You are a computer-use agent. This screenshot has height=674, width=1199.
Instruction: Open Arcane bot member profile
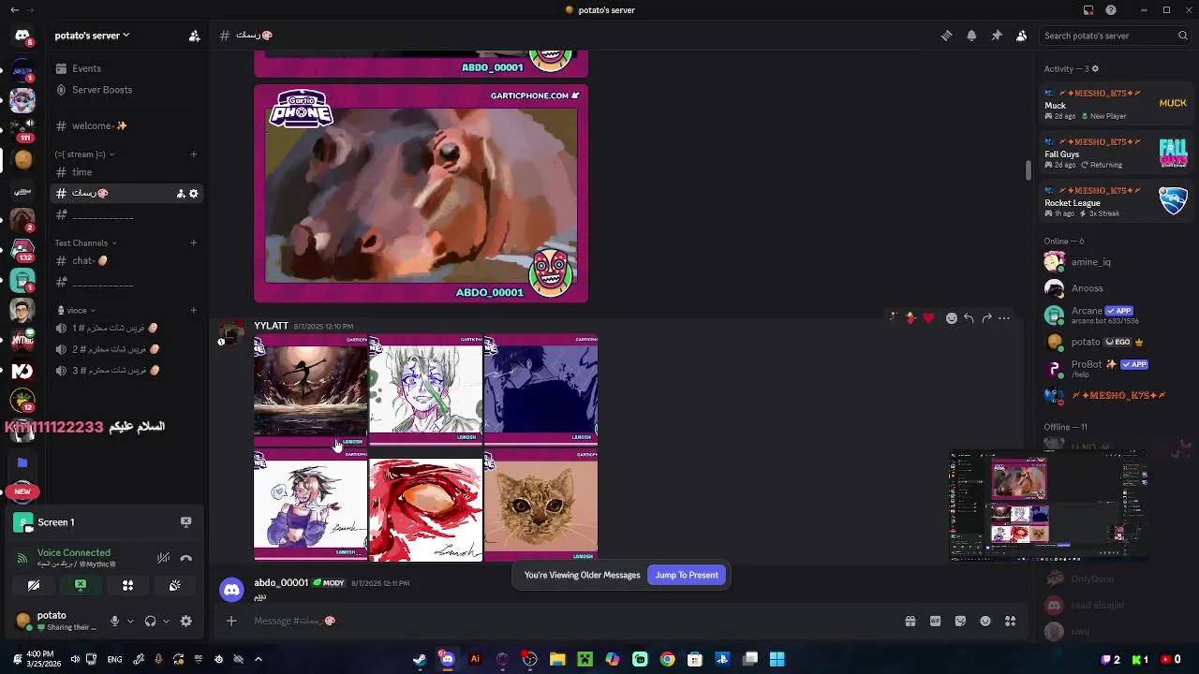pos(1116,315)
